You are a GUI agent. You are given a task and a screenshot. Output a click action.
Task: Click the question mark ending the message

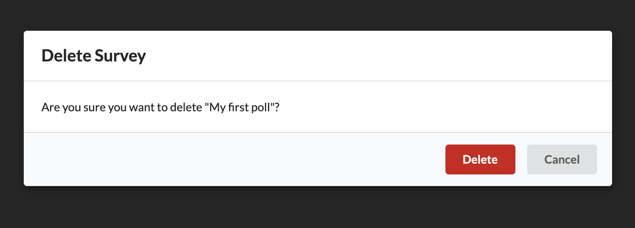click(277, 108)
